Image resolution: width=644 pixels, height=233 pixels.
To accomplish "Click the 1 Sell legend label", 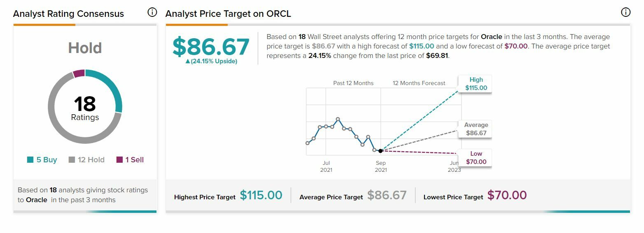I will click(135, 160).
